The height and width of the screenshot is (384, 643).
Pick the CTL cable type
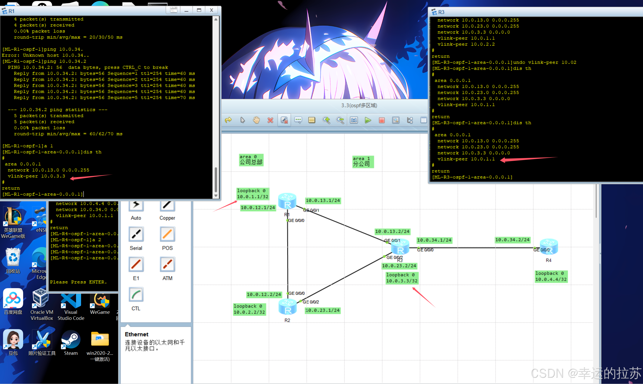(136, 294)
